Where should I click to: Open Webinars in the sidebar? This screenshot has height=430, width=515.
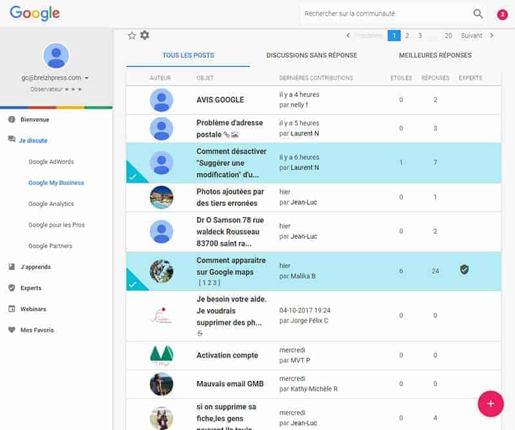[x=33, y=309]
